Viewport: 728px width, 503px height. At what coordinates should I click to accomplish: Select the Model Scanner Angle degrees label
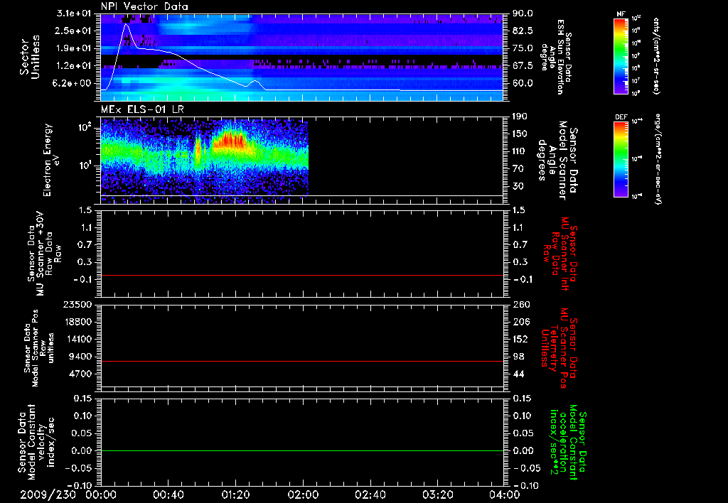coord(557,161)
